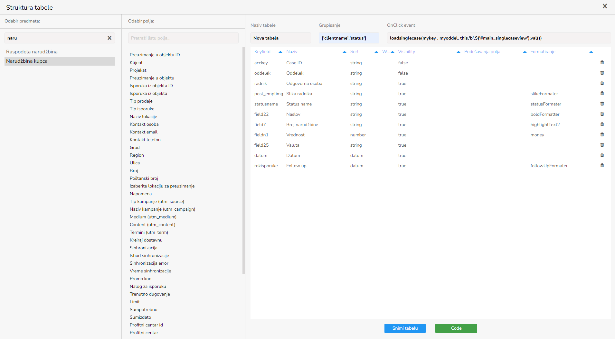Screen dimensions: 615x339
Task: Pick 'Tip kampanje (utm_source)' field
Action: pyautogui.click(x=157, y=202)
